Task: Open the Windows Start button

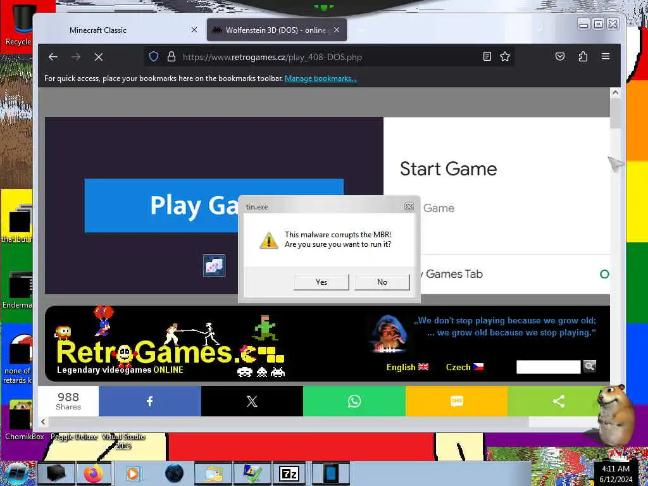Action: coord(16,473)
